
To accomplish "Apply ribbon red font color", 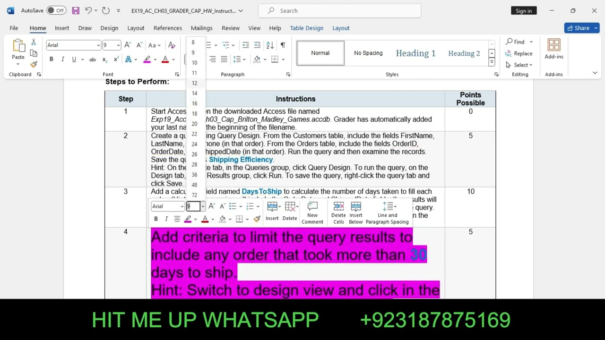I will [x=165, y=59].
